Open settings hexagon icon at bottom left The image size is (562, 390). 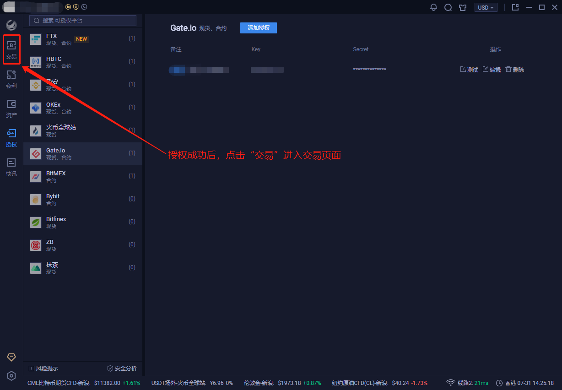[x=11, y=376]
